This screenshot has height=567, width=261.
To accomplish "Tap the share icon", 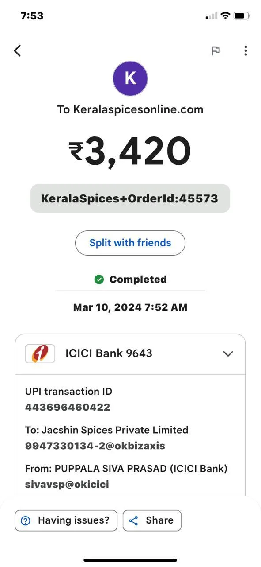I will [133, 520].
